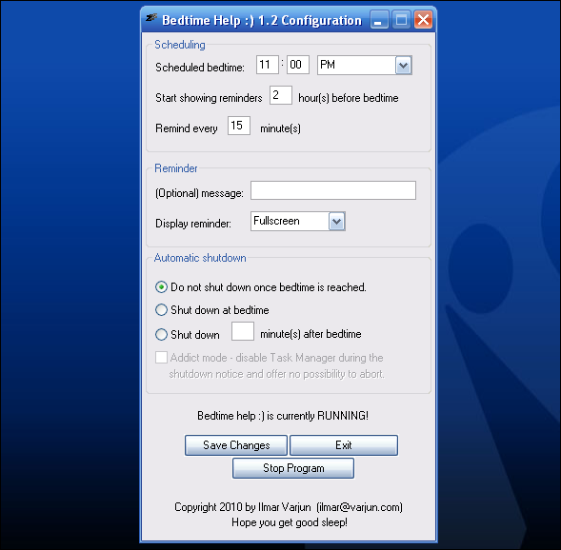Click the bedtime minutes field showing 00
This screenshot has height=550, width=561.
tap(298, 65)
